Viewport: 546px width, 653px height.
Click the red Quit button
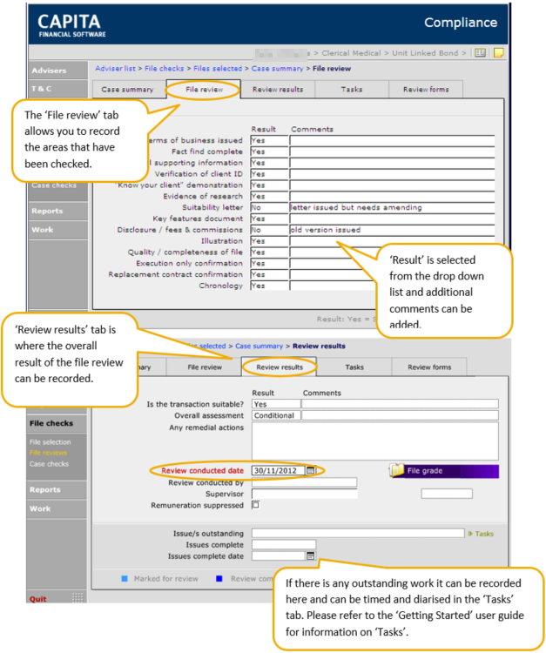(38, 599)
